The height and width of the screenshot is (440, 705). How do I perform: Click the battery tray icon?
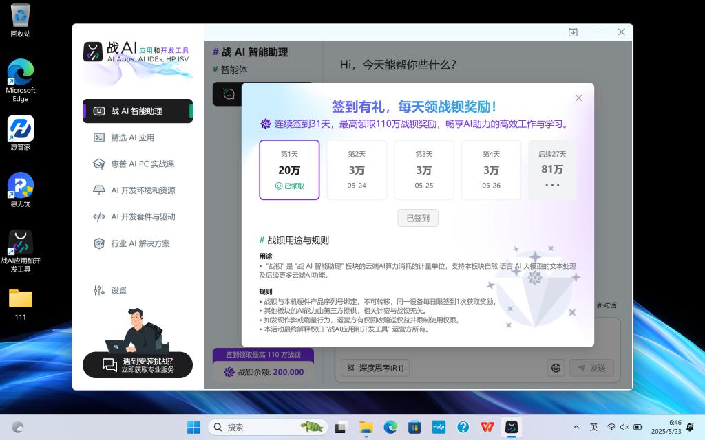(x=638, y=427)
